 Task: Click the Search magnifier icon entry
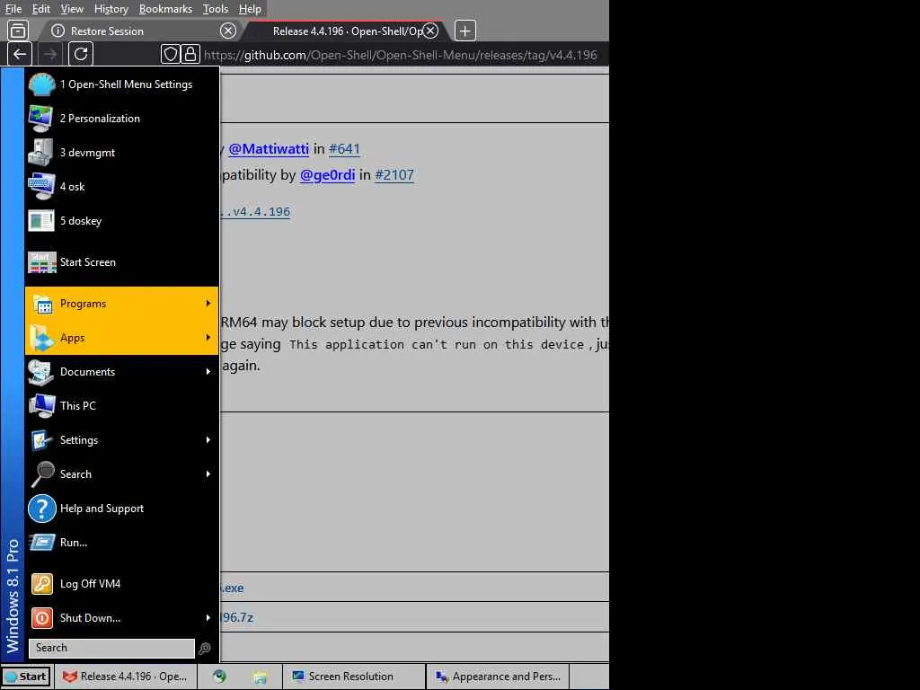pyautogui.click(x=41, y=474)
